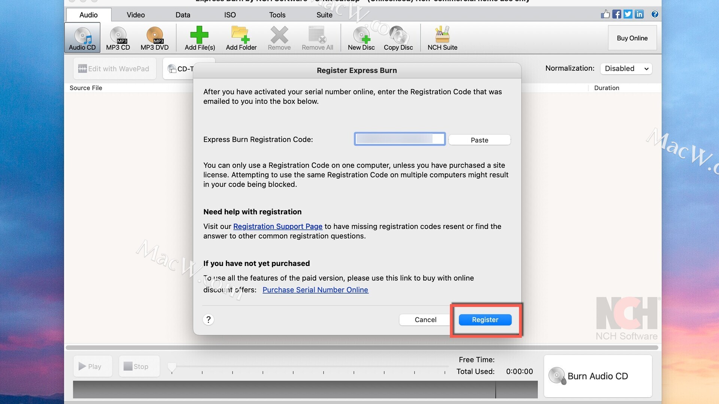Cancel the registration dialog
The width and height of the screenshot is (719, 404).
coord(425,320)
